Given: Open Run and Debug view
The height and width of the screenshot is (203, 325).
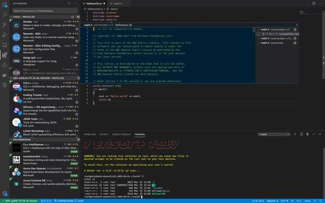Looking at the screenshot, I should (x=4, y=35).
